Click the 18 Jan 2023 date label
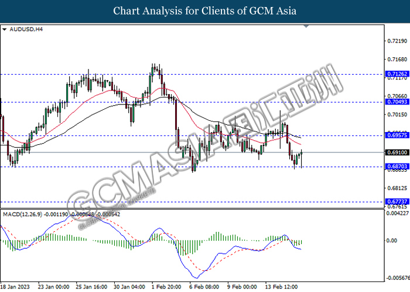The height and width of the screenshot is (292, 410). coord(15,287)
